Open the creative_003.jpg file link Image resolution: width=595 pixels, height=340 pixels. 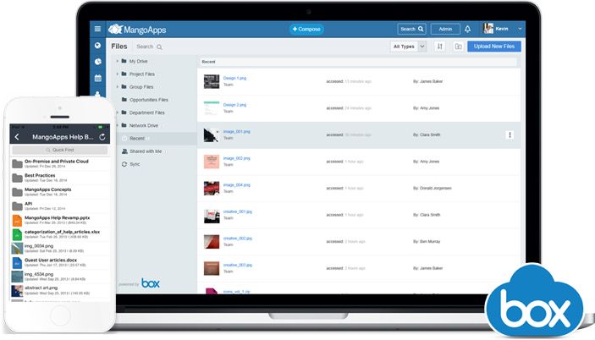[238, 265]
